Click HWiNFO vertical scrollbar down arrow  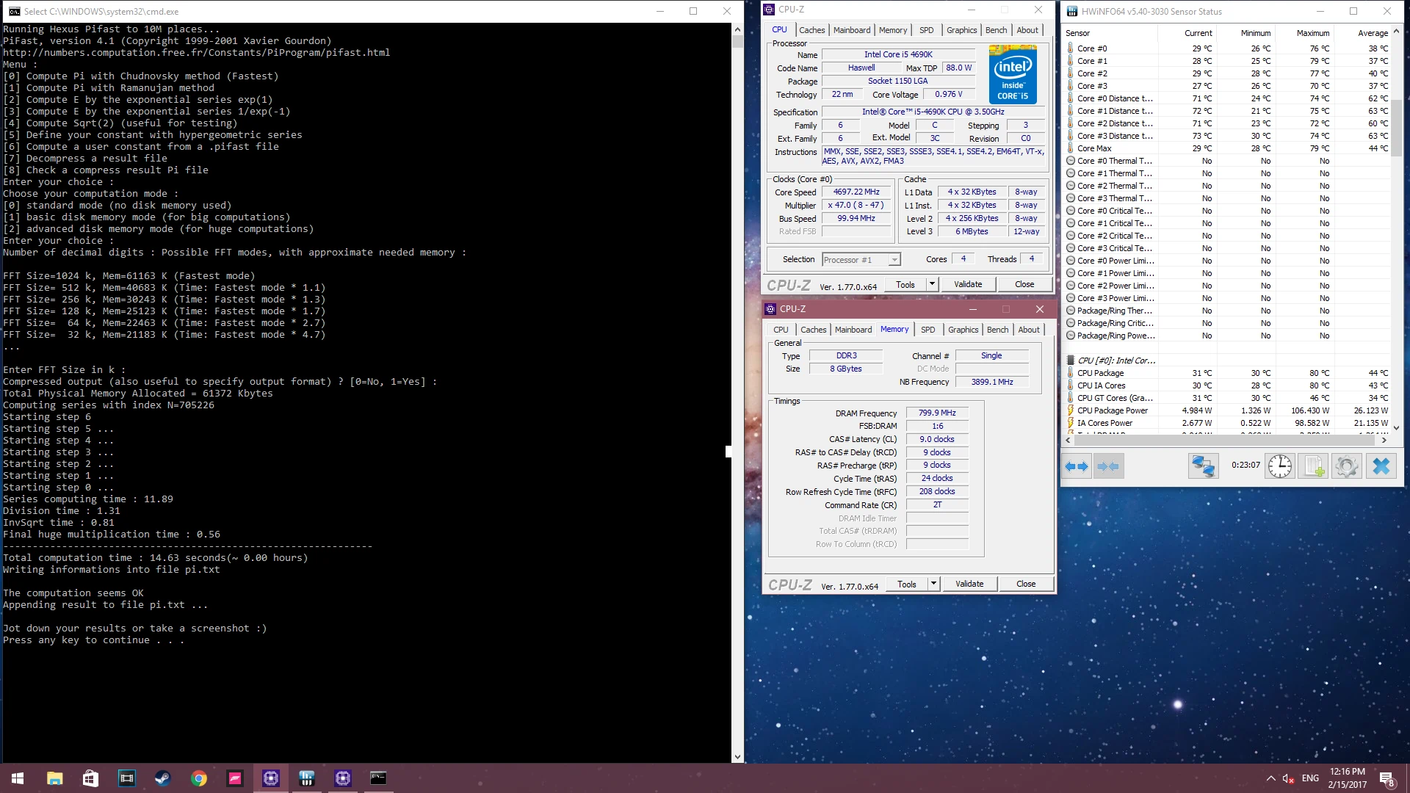pos(1396,427)
